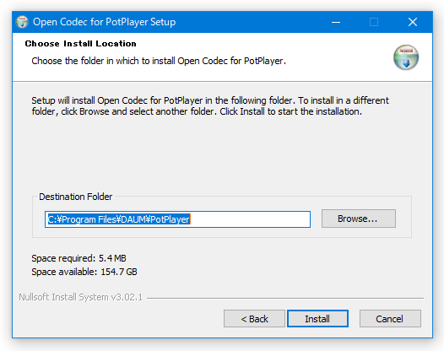Open the Browse... folder picker
The image size is (444, 351).
(x=359, y=219)
